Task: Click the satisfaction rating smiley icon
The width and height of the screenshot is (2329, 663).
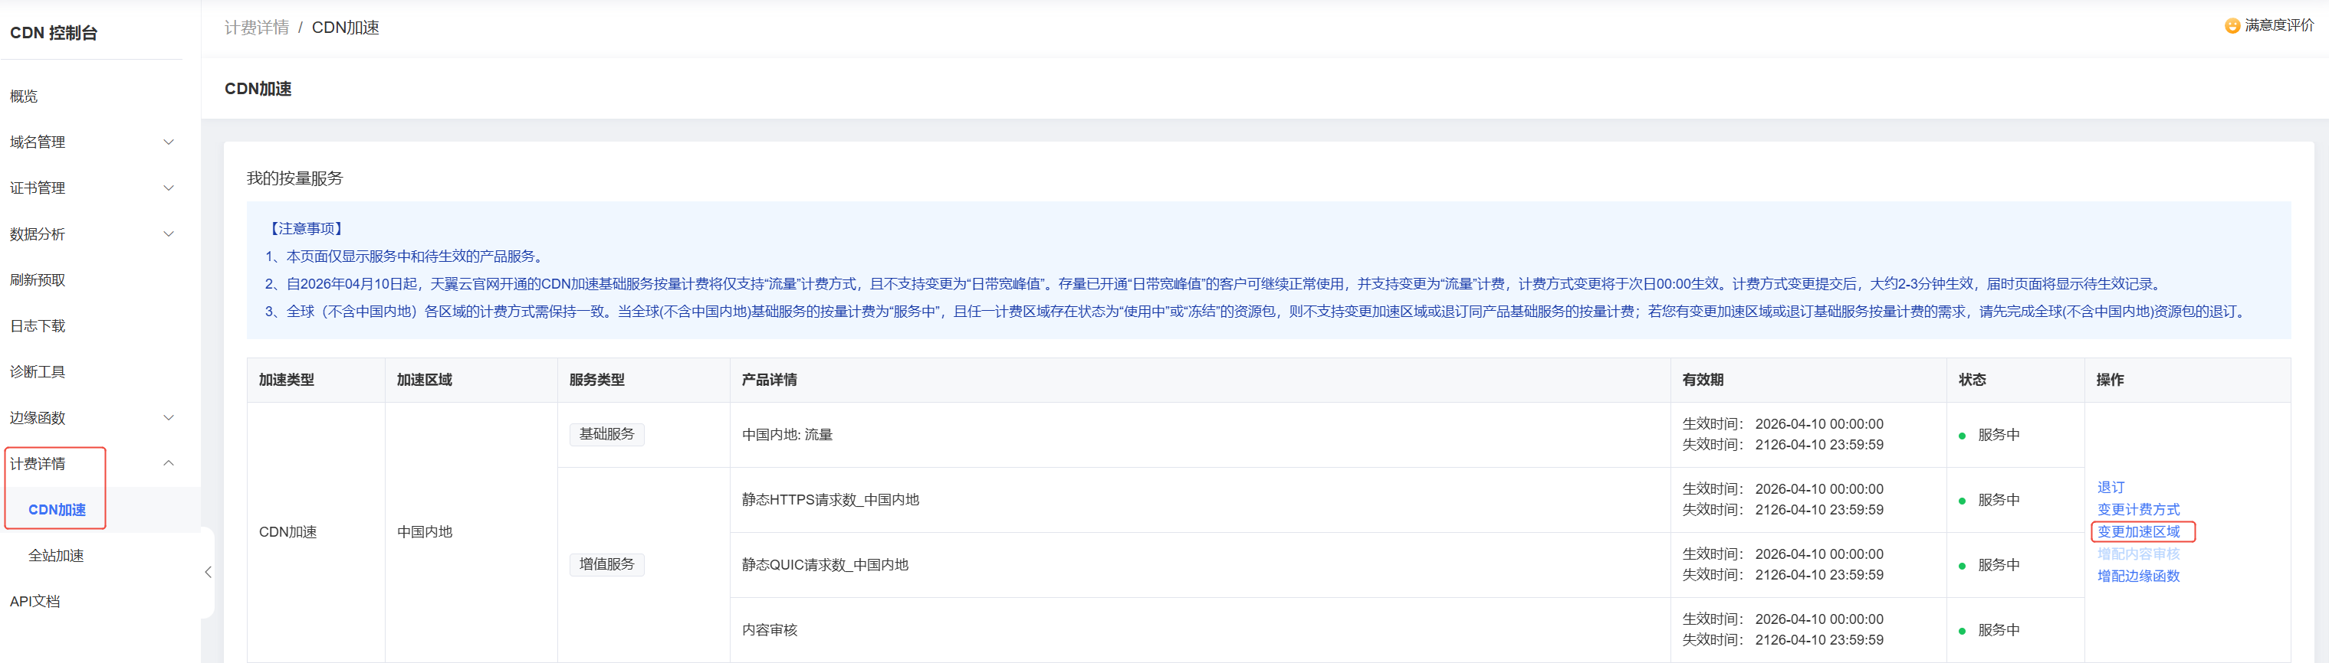Action: [x=2232, y=25]
